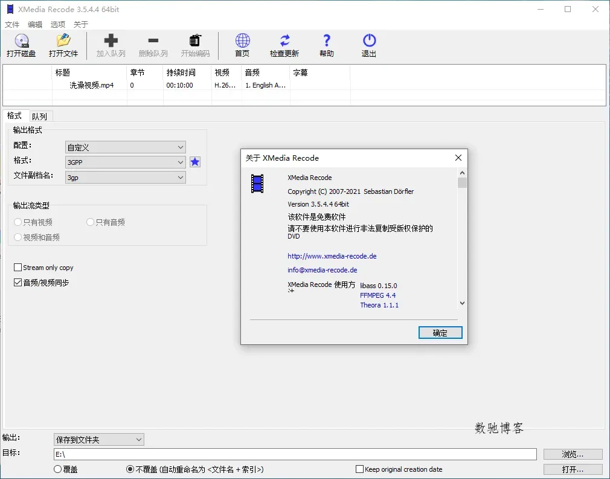Viewport: 610px width, 479px height.
Task: Go to 首页 globe icon
Action: coord(242,45)
